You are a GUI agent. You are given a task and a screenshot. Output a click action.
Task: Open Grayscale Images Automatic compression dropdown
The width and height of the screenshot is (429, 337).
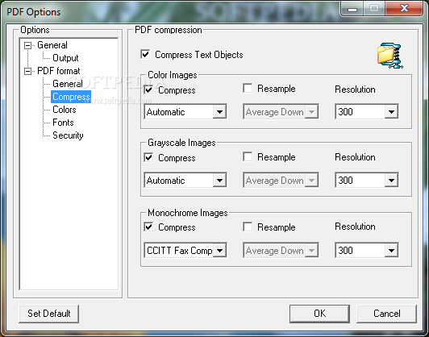coord(185,181)
